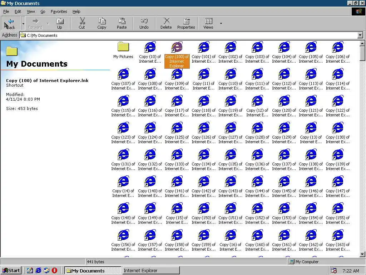Select the highlighted Copy (100) shortcut
The image size is (366, 275).
pos(177,55)
